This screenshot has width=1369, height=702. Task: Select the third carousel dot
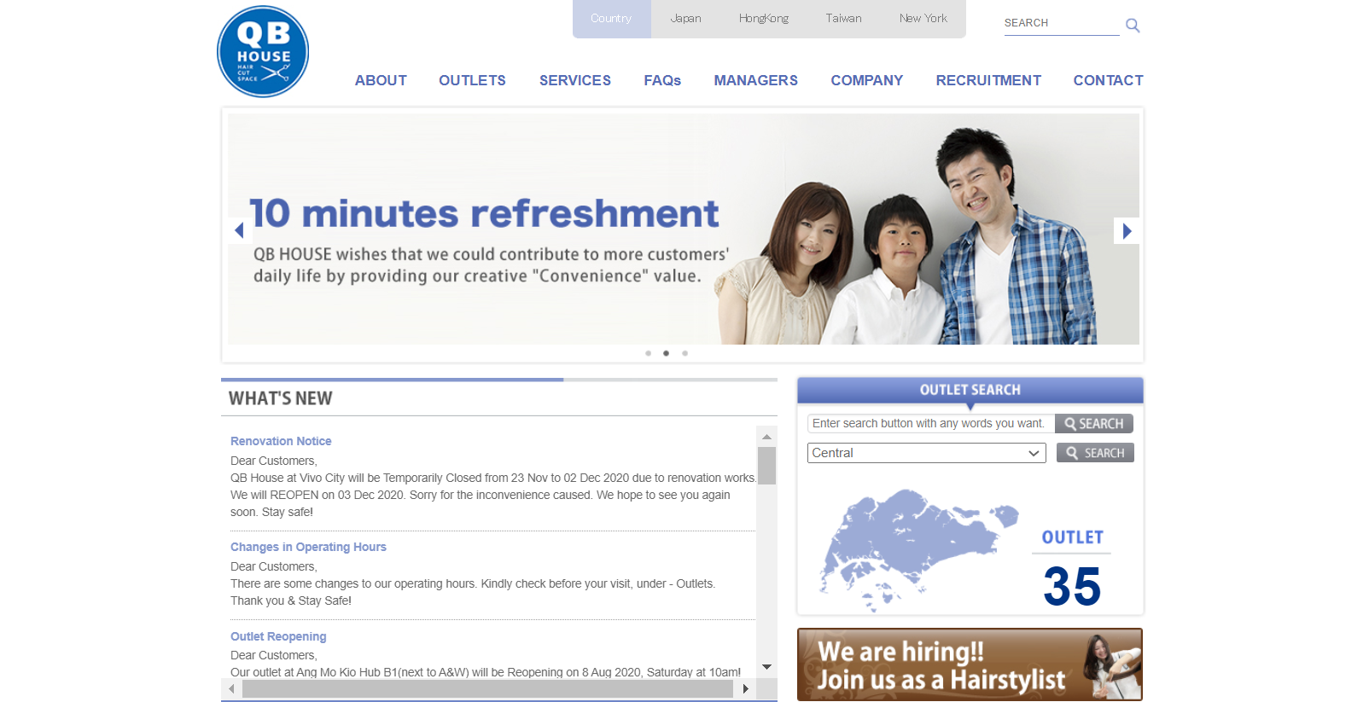(x=685, y=353)
